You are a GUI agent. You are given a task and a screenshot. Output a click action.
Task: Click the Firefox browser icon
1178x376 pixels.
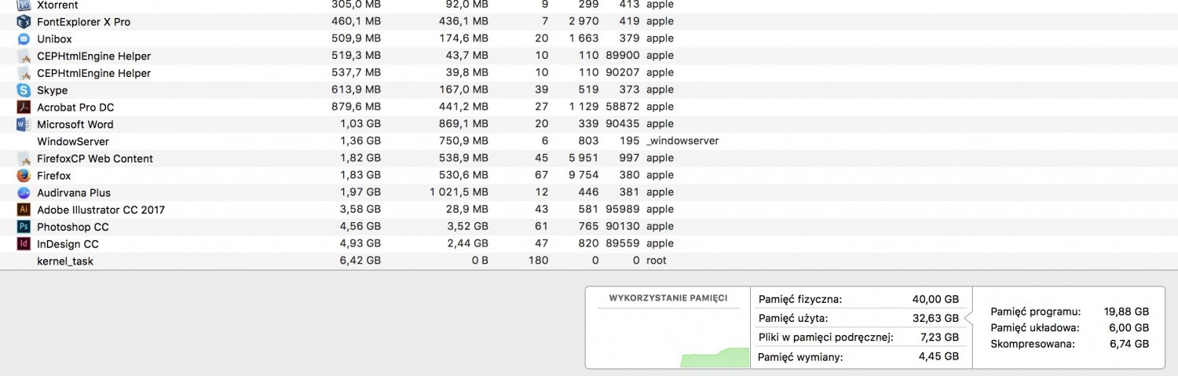pos(24,176)
